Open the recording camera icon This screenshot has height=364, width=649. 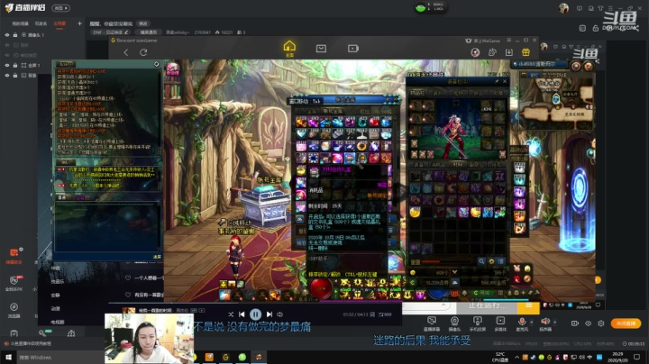coord(575,323)
